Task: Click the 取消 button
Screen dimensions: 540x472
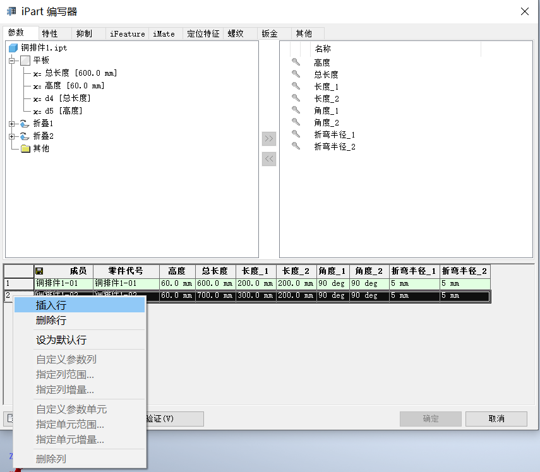Action: point(496,418)
